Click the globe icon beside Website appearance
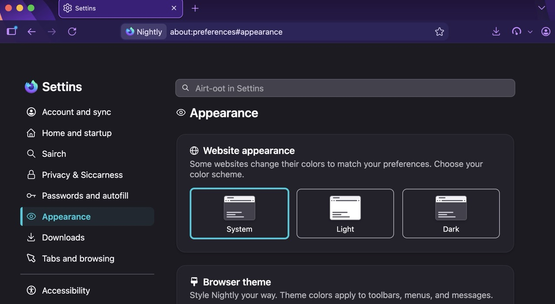 (194, 151)
